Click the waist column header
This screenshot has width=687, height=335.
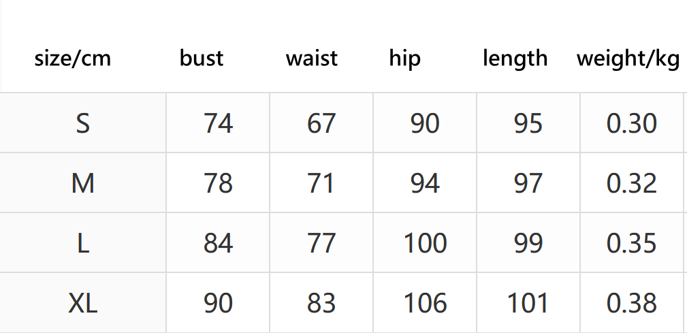[x=312, y=59]
